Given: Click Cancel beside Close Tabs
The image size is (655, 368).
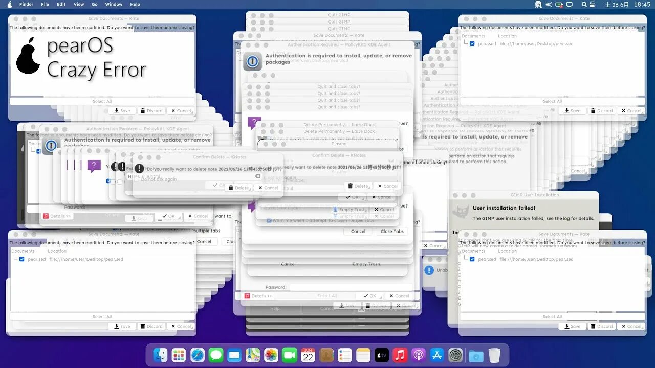Looking at the screenshot, I should (358, 232).
